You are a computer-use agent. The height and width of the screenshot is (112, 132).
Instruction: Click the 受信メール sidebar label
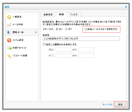pyautogui.click(x=18, y=32)
